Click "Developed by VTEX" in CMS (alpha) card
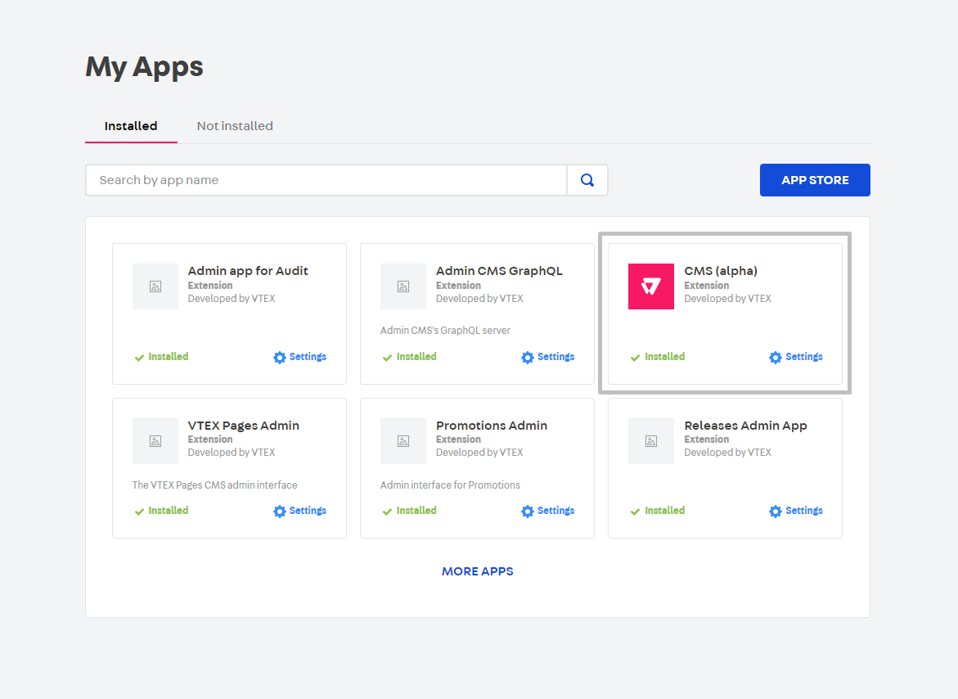 pyautogui.click(x=727, y=299)
